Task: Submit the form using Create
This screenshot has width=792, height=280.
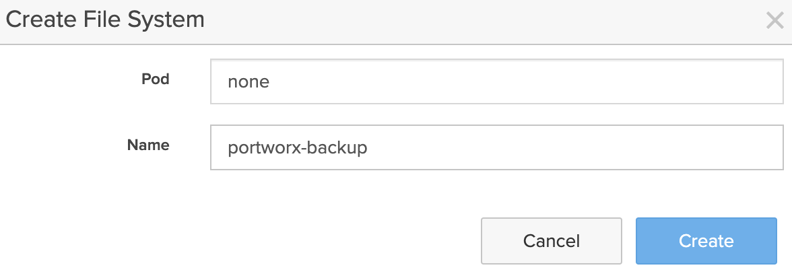Action: [706, 241]
